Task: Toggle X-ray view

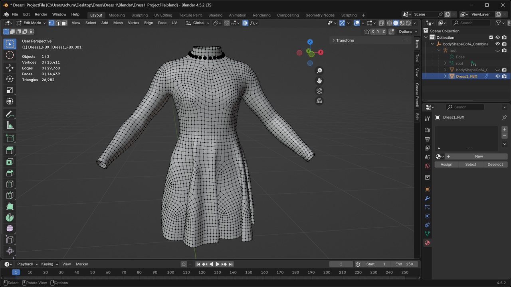Action: pyautogui.click(x=381, y=23)
